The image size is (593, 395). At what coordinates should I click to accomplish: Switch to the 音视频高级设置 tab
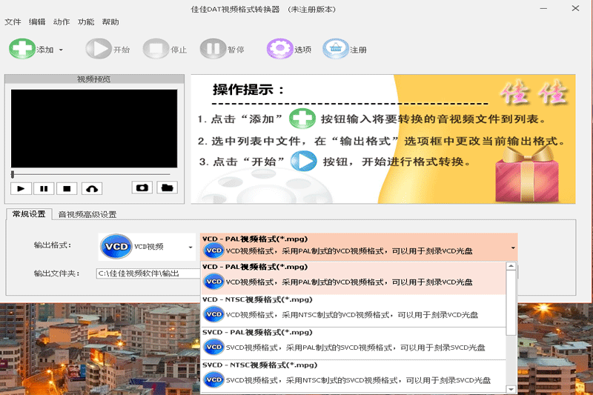coord(87,214)
